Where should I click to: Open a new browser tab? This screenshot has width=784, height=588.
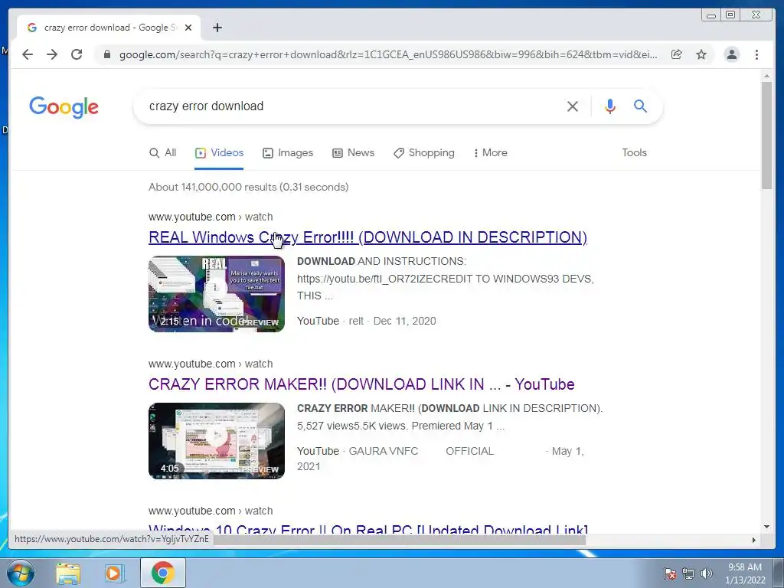217,28
